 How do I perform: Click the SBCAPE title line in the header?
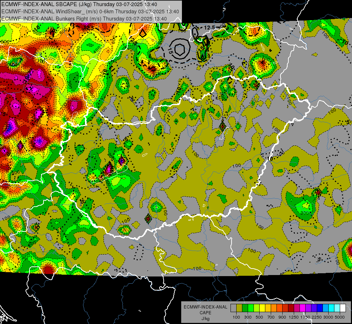click(79, 4)
